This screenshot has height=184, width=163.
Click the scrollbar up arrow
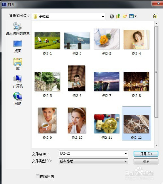[156, 24]
